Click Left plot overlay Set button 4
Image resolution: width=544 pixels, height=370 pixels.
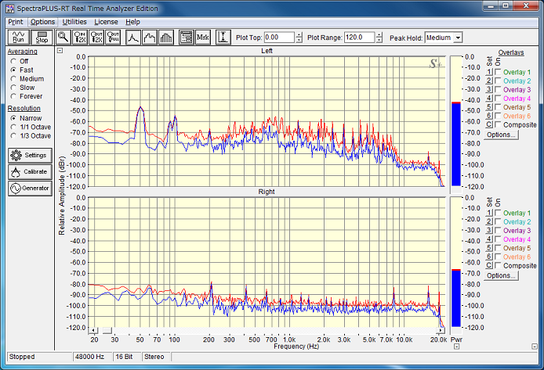(489, 99)
